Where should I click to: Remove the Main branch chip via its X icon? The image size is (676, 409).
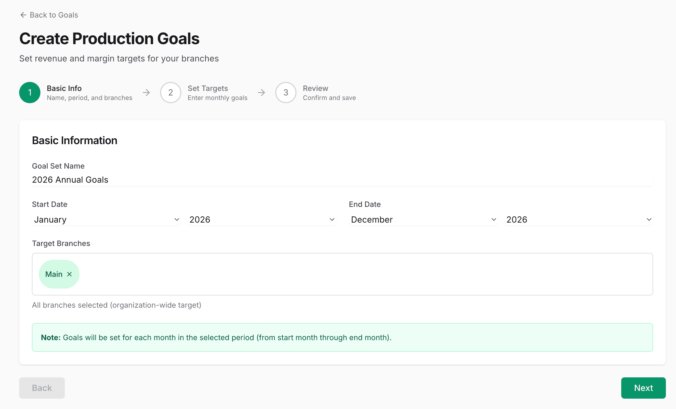click(x=69, y=274)
